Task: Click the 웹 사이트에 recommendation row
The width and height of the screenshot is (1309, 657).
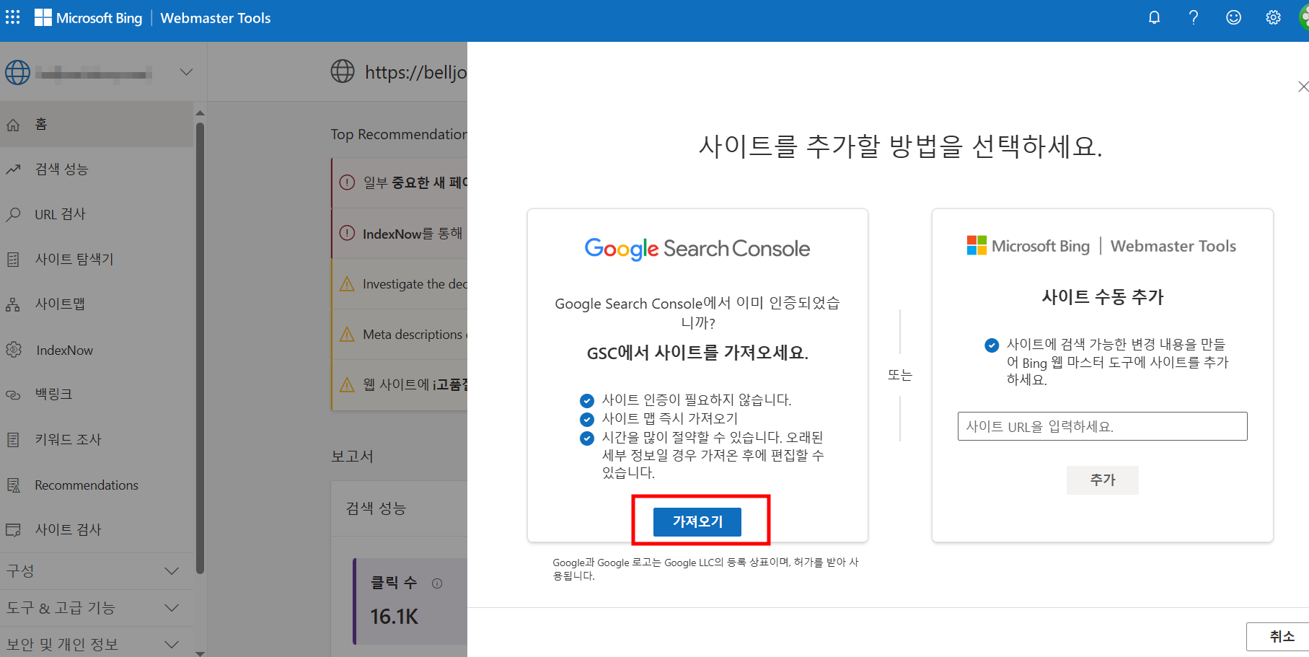Action: [400, 385]
